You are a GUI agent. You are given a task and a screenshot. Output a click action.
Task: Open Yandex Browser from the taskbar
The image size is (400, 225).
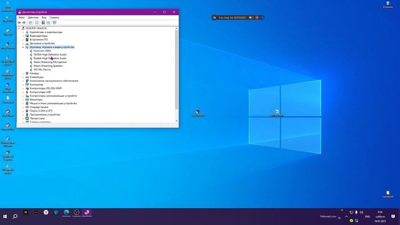(46, 212)
